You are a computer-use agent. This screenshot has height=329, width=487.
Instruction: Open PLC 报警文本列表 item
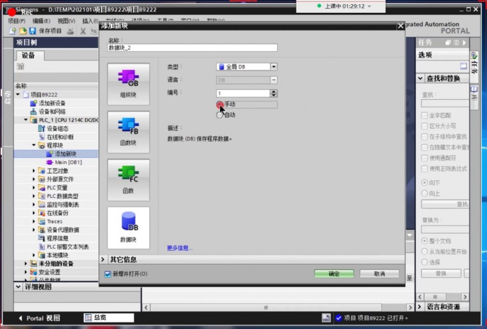[x=68, y=247]
